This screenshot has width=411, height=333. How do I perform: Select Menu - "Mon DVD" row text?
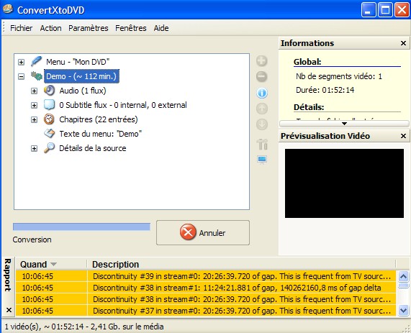[x=78, y=62]
